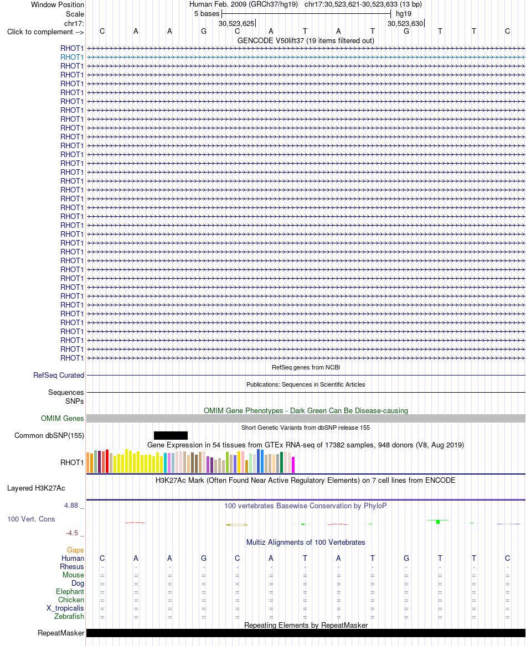Image resolution: width=526 pixels, height=646 pixels.
Task: Click the 'RepeatMasker' track label
Action: [x=61, y=633]
